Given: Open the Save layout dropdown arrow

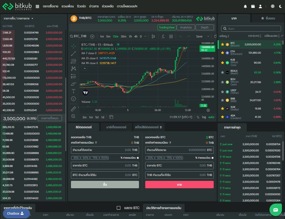Looking at the screenshot, I should click(207, 36).
